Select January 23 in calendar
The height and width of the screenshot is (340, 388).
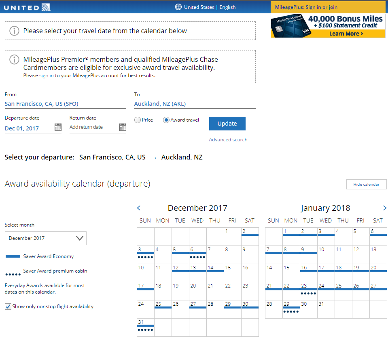pyautogui.click(x=309, y=291)
